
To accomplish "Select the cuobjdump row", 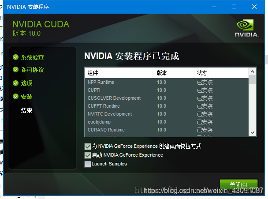I will [167, 122].
